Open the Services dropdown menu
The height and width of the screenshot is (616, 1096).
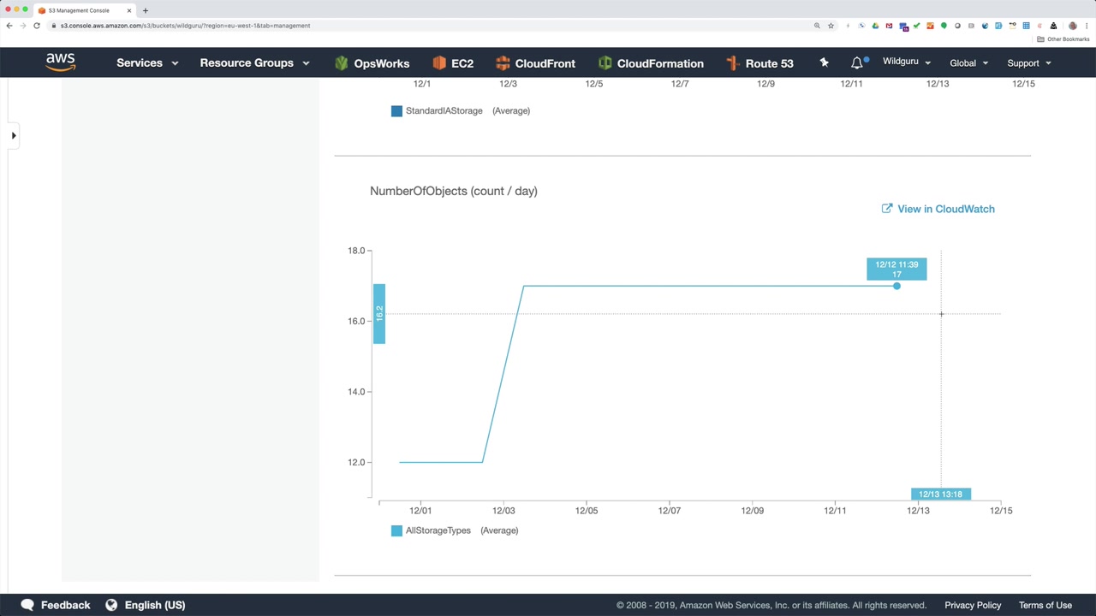pyautogui.click(x=147, y=63)
